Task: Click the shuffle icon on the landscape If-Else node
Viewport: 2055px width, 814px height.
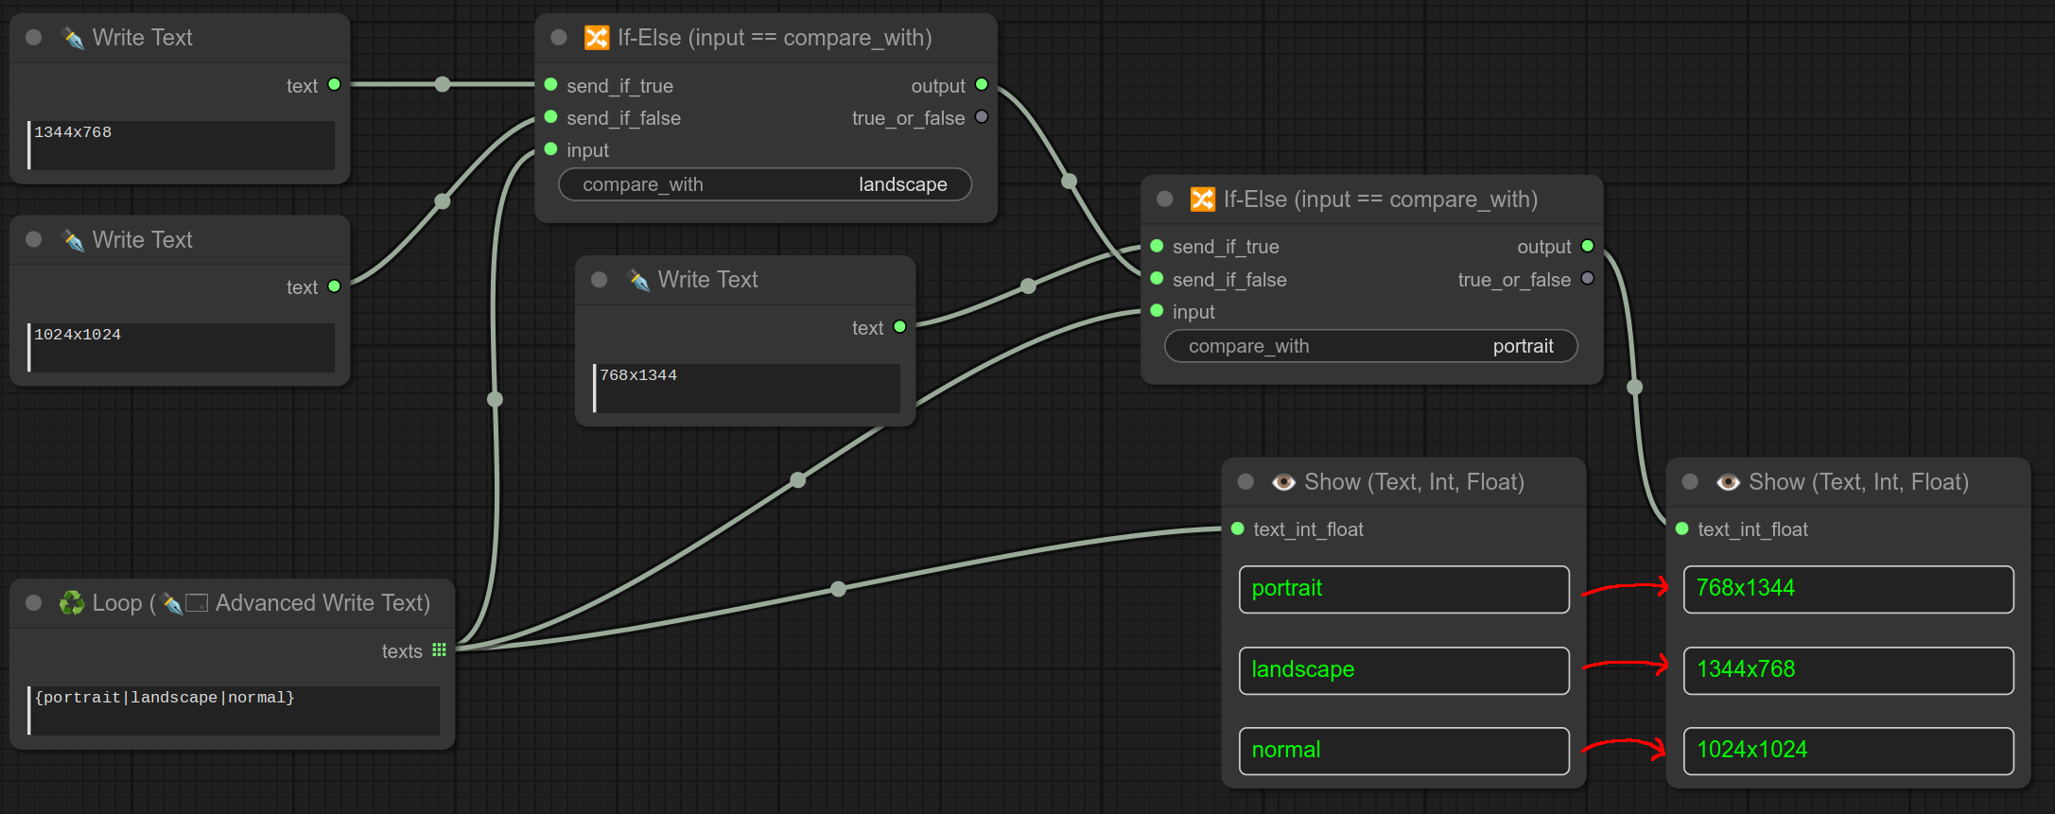Action: click(597, 38)
